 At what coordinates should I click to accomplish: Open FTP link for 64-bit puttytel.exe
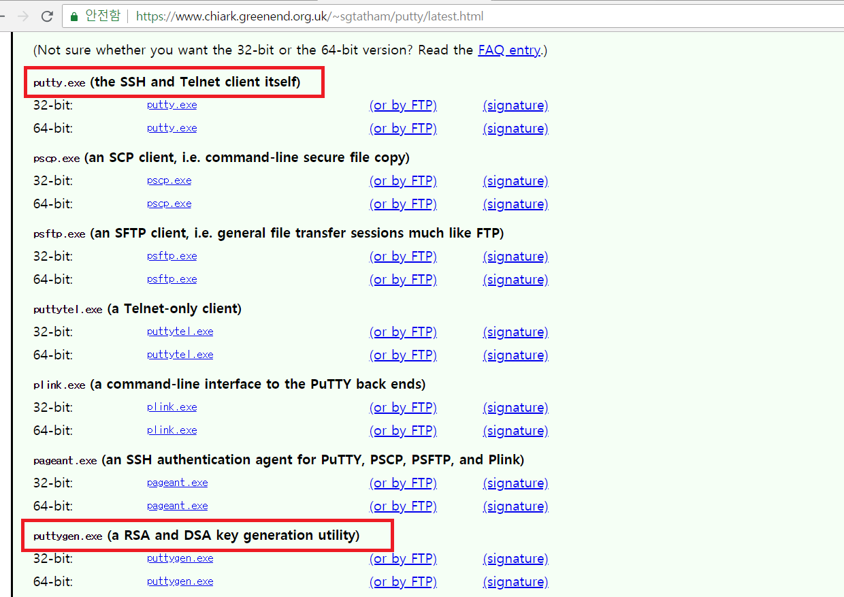point(403,355)
